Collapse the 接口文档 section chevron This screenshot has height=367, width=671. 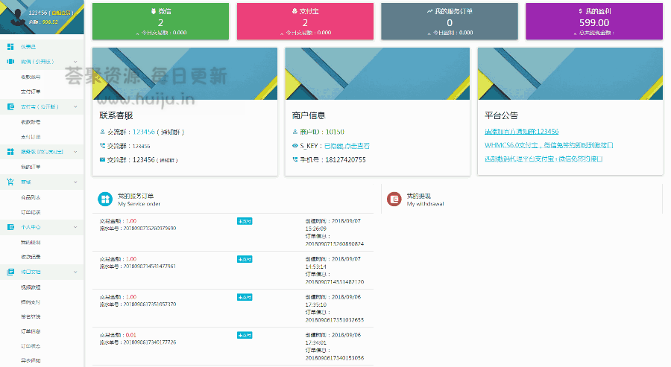[75, 272]
